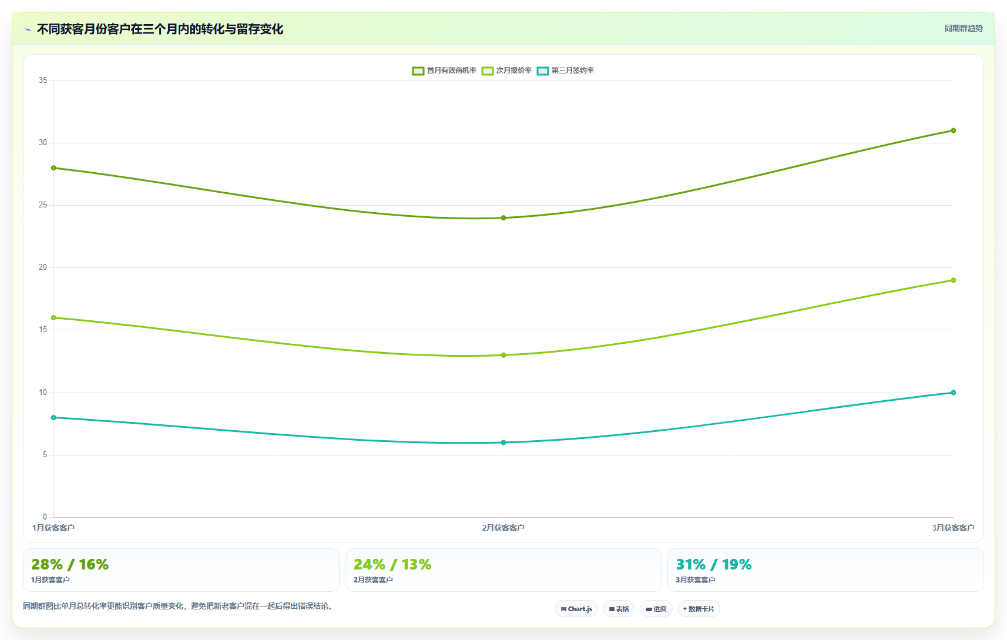The height and width of the screenshot is (640, 1007).
Task: Toggle the 第三月签约率 legend swatch
Action: 543,71
